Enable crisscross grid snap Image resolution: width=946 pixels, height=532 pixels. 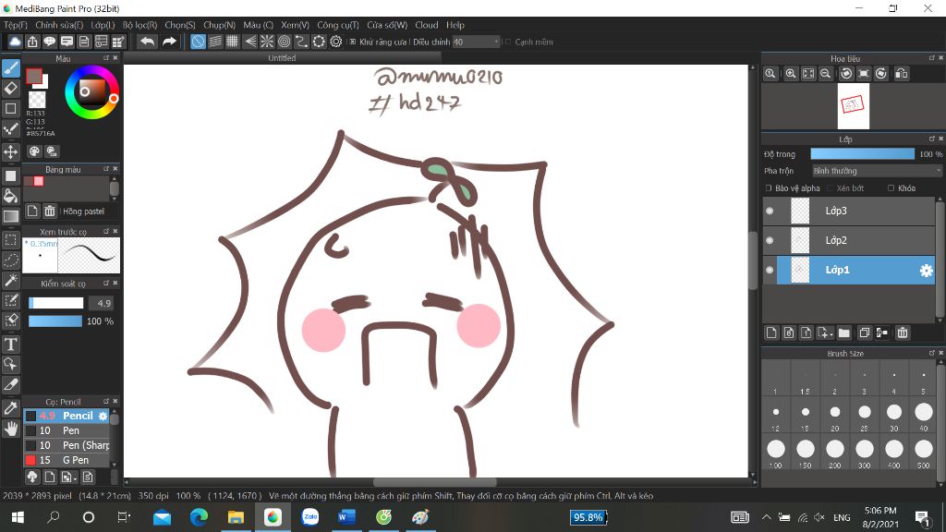click(232, 42)
